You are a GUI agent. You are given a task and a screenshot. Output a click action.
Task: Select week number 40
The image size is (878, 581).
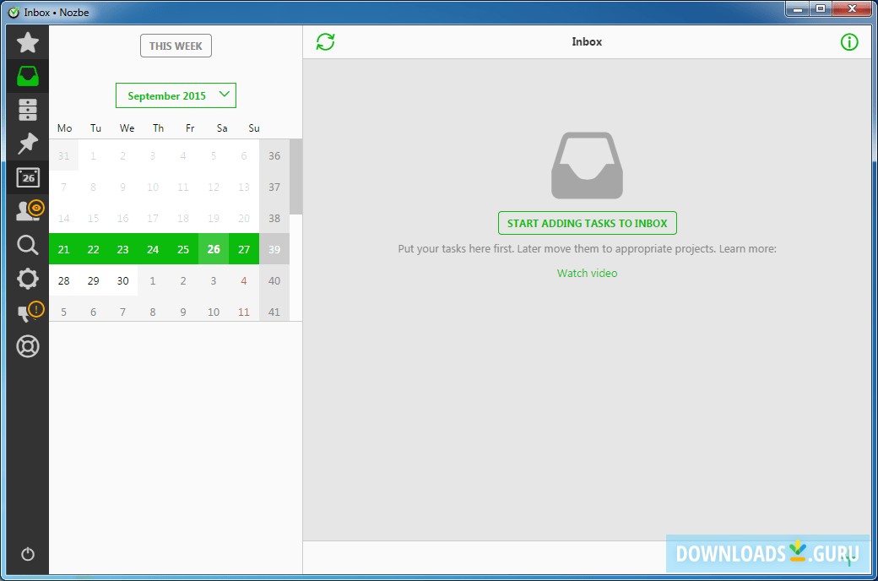274,280
